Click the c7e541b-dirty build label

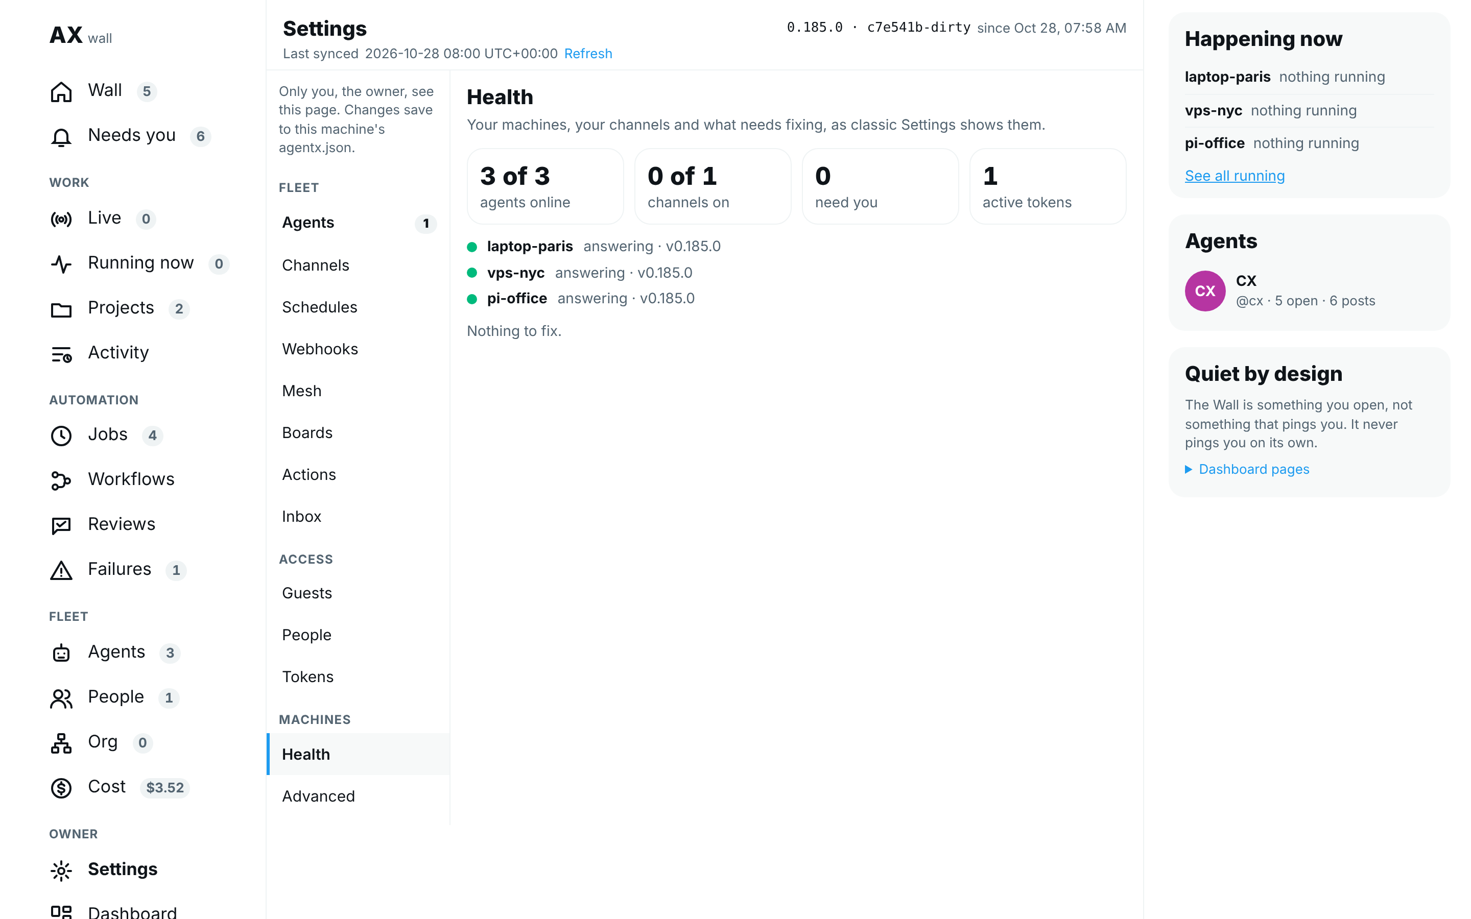(x=918, y=28)
